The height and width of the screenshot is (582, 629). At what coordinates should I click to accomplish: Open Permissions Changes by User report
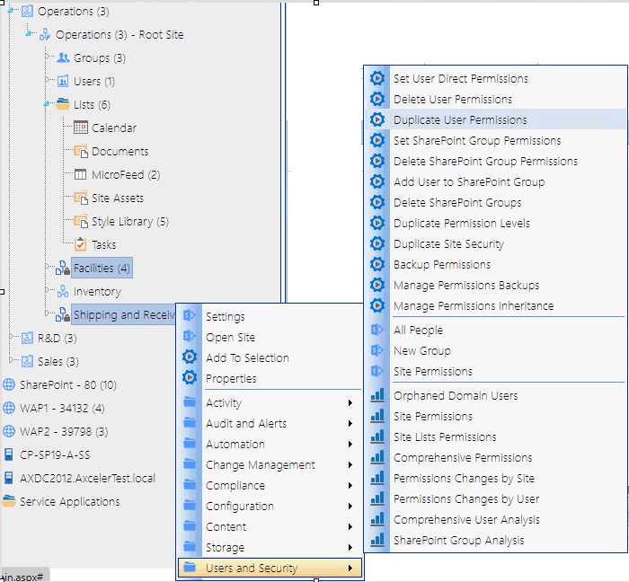[x=496, y=498]
